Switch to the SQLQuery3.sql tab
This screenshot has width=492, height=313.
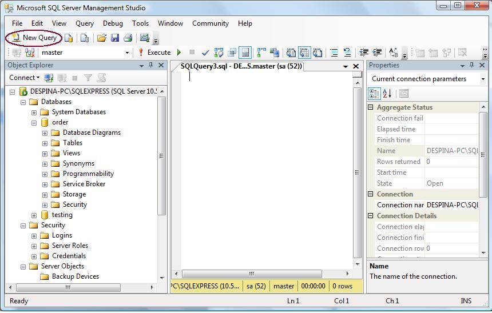pyautogui.click(x=241, y=66)
